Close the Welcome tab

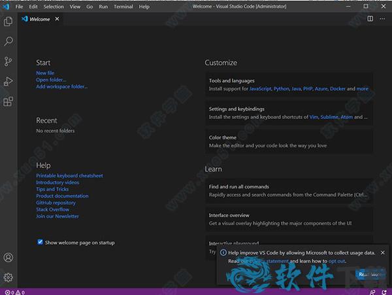(57, 19)
